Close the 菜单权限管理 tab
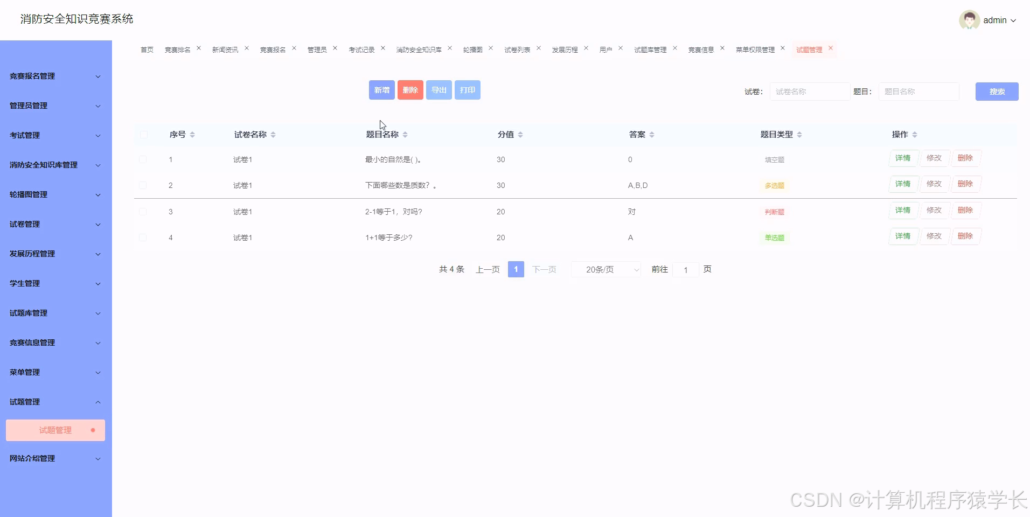The height and width of the screenshot is (517, 1030). click(783, 48)
